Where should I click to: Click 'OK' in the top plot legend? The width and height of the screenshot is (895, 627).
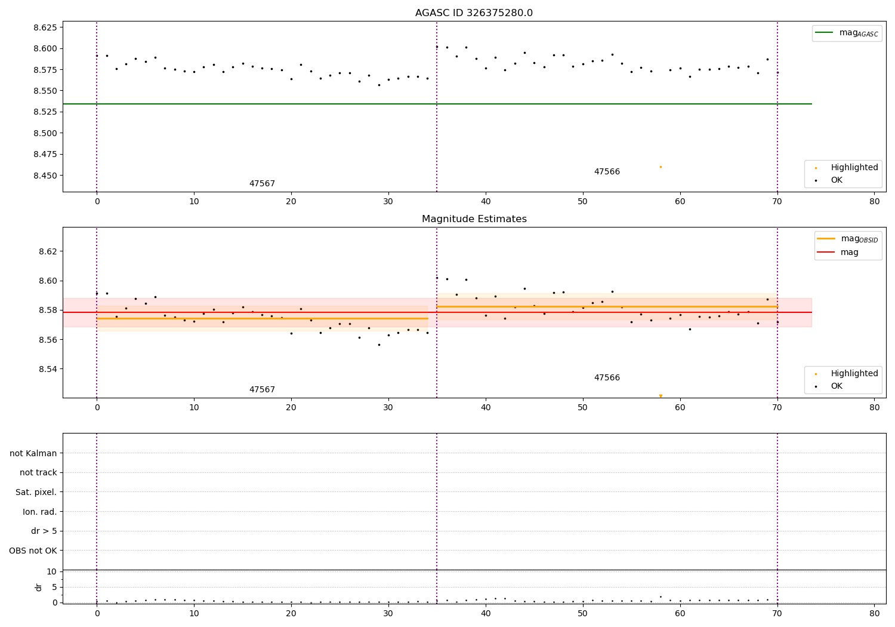837,180
